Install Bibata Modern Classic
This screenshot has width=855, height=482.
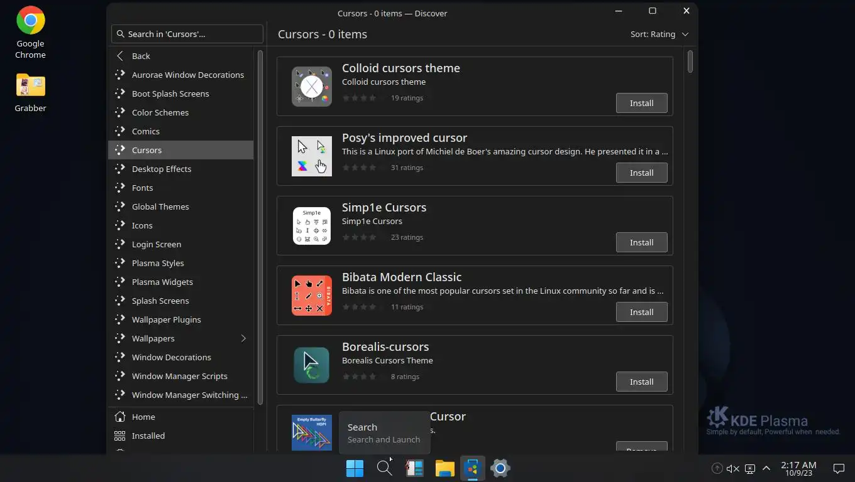pyautogui.click(x=641, y=312)
